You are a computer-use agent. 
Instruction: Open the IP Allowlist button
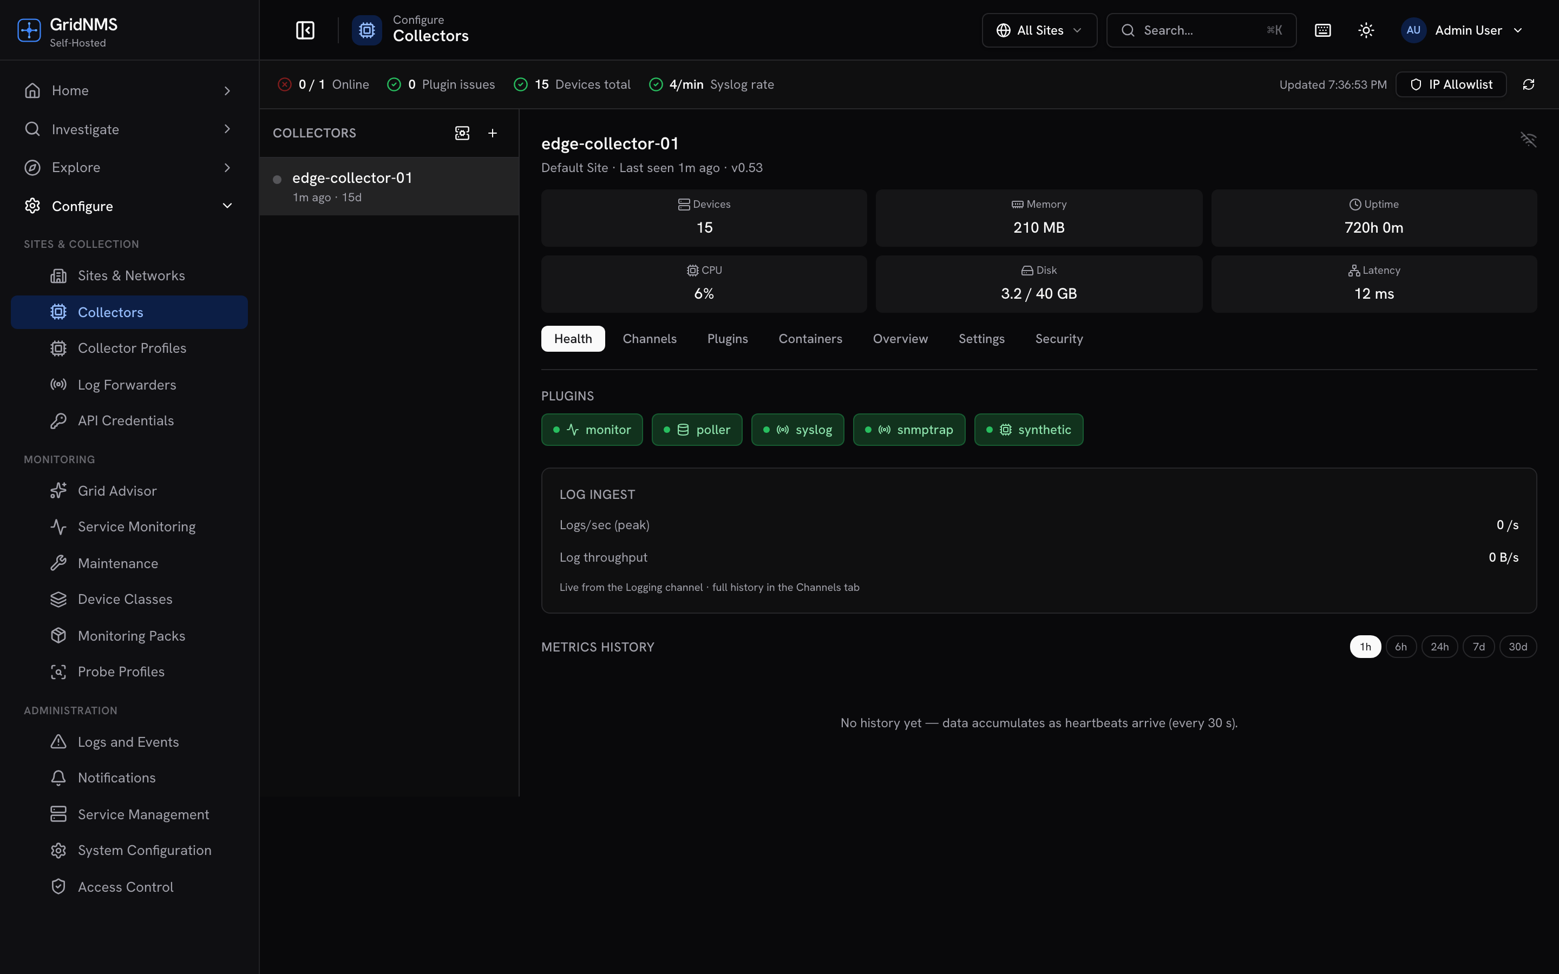pyautogui.click(x=1451, y=84)
